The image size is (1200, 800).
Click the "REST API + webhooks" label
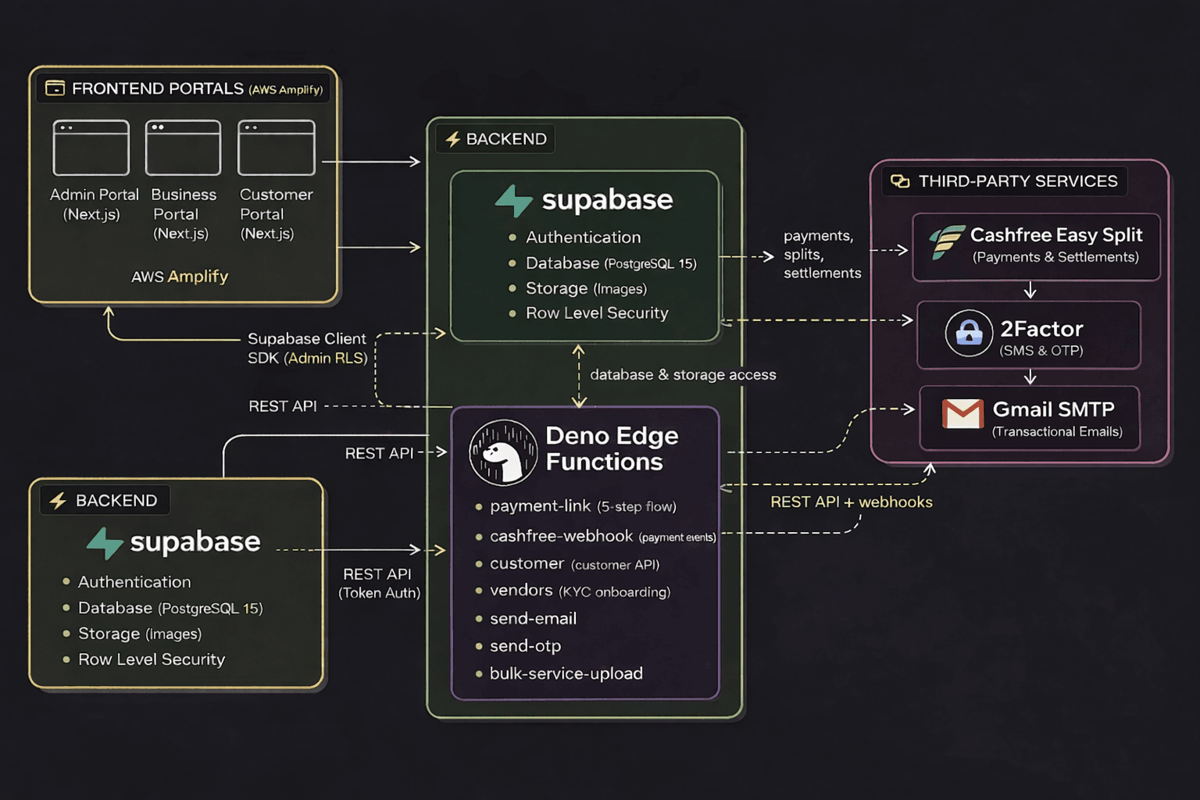(851, 502)
